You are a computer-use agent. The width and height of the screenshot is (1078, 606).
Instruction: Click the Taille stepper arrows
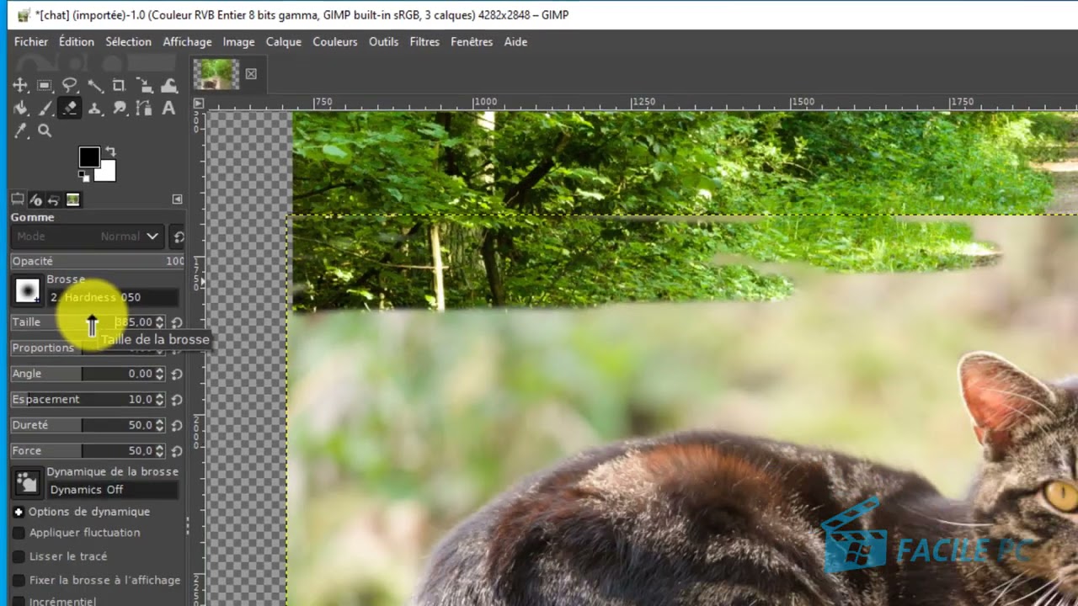(160, 322)
